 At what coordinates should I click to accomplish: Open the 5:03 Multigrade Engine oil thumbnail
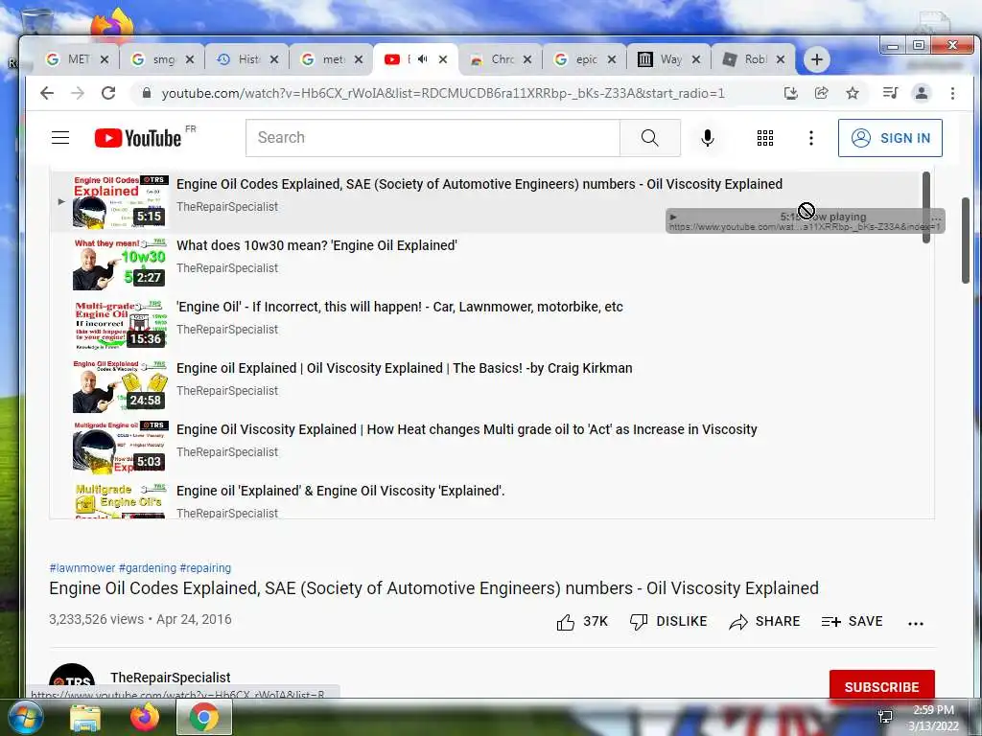point(120,448)
